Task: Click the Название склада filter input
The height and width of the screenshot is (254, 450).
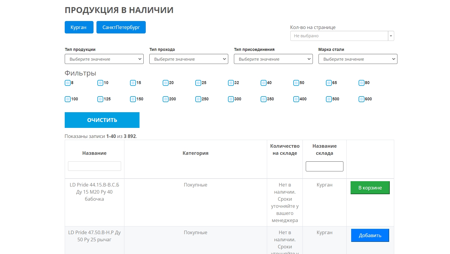Action: [x=324, y=166]
